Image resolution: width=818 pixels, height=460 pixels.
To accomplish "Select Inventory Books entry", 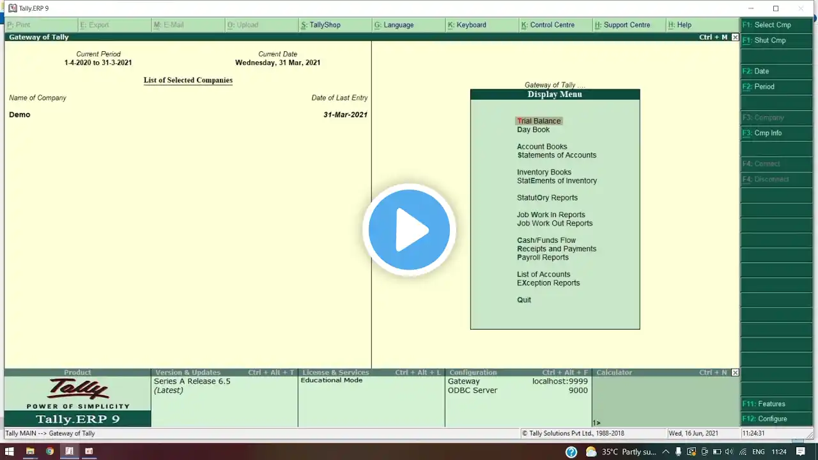I will [544, 172].
